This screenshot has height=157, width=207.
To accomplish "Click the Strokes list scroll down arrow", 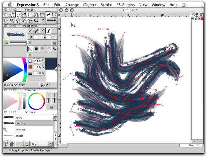I will coord(56,139).
